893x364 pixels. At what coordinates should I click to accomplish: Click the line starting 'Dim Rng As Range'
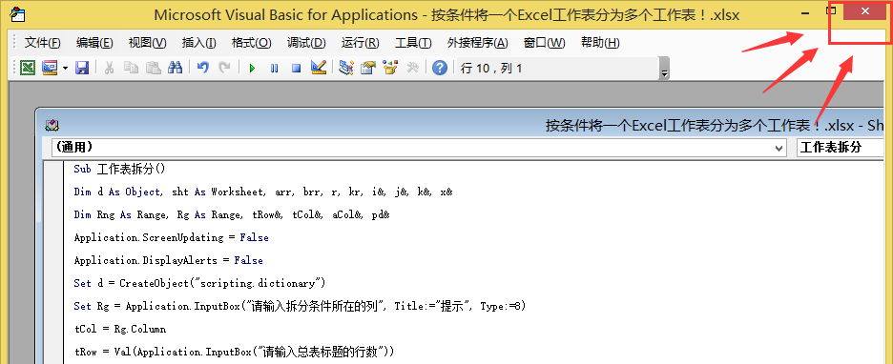coord(232,214)
